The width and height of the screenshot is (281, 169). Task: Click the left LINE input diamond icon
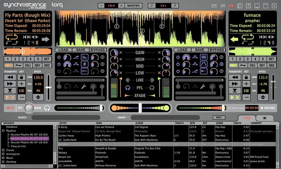click(x=128, y=80)
